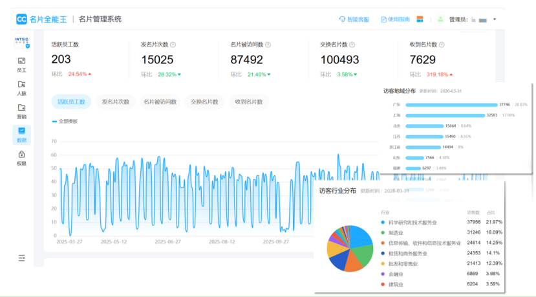This screenshot has width=536, height=297.
Task: Expand the 管理员 account dropdown arrow
Action: click(495, 19)
